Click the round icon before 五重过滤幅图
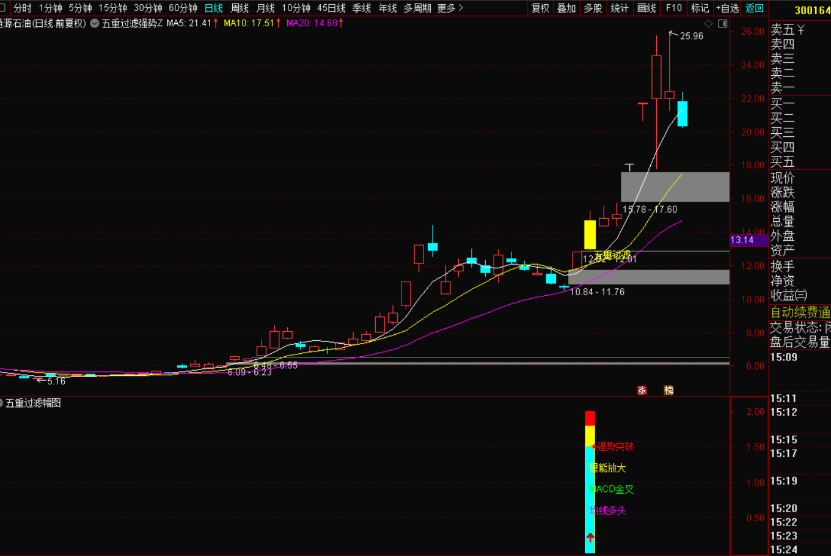Image resolution: width=831 pixels, height=556 pixels. 1,403
